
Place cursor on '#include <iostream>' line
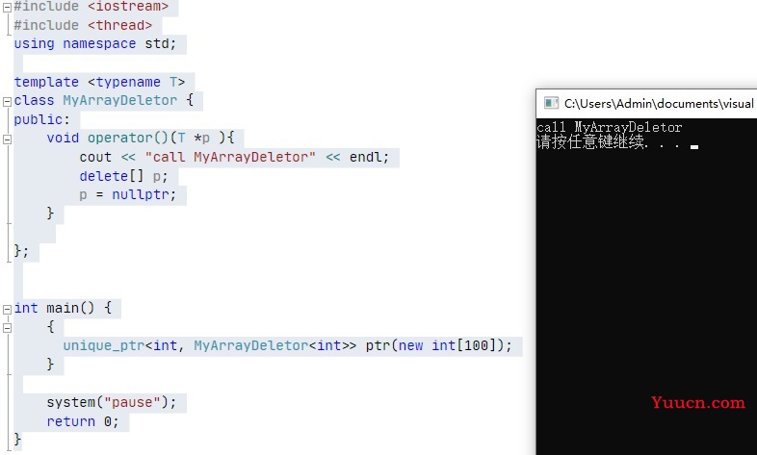tap(91, 7)
